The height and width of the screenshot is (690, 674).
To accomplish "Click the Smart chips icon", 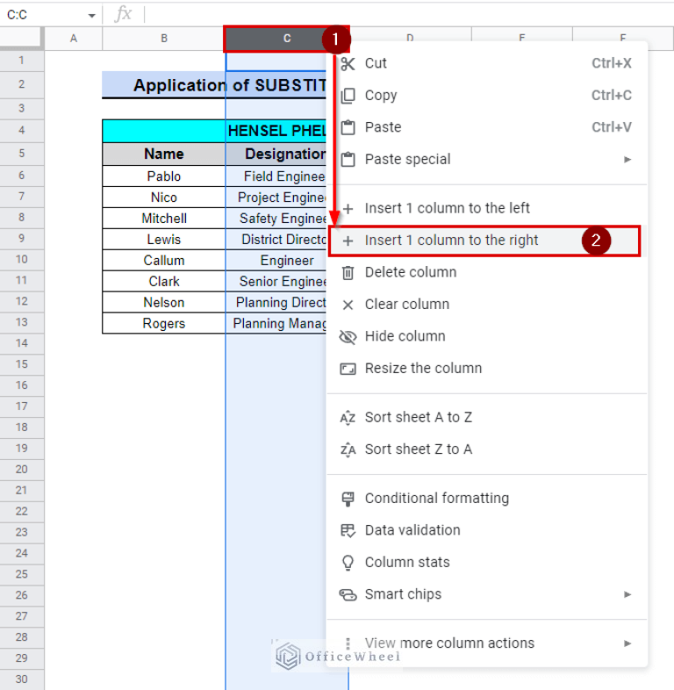I will (348, 595).
